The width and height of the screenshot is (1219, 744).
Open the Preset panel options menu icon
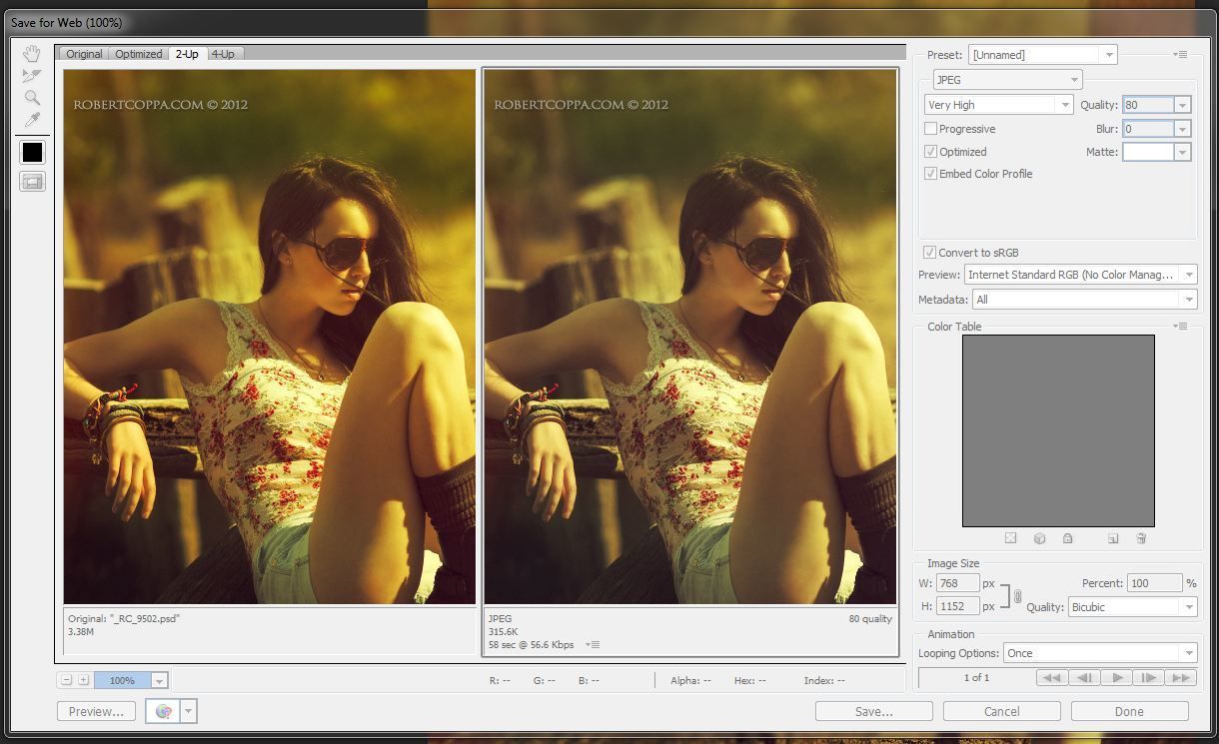(x=1181, y=55)
